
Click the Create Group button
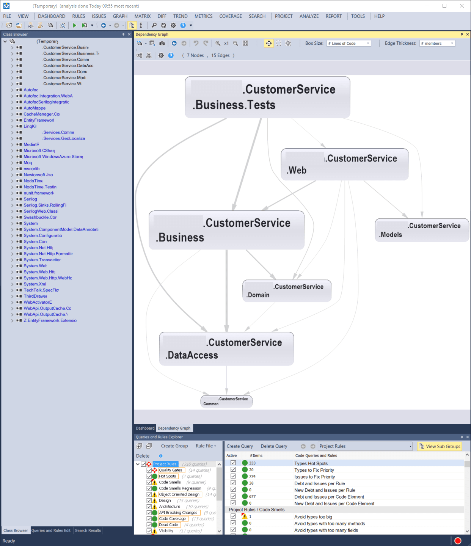[174, 446]
